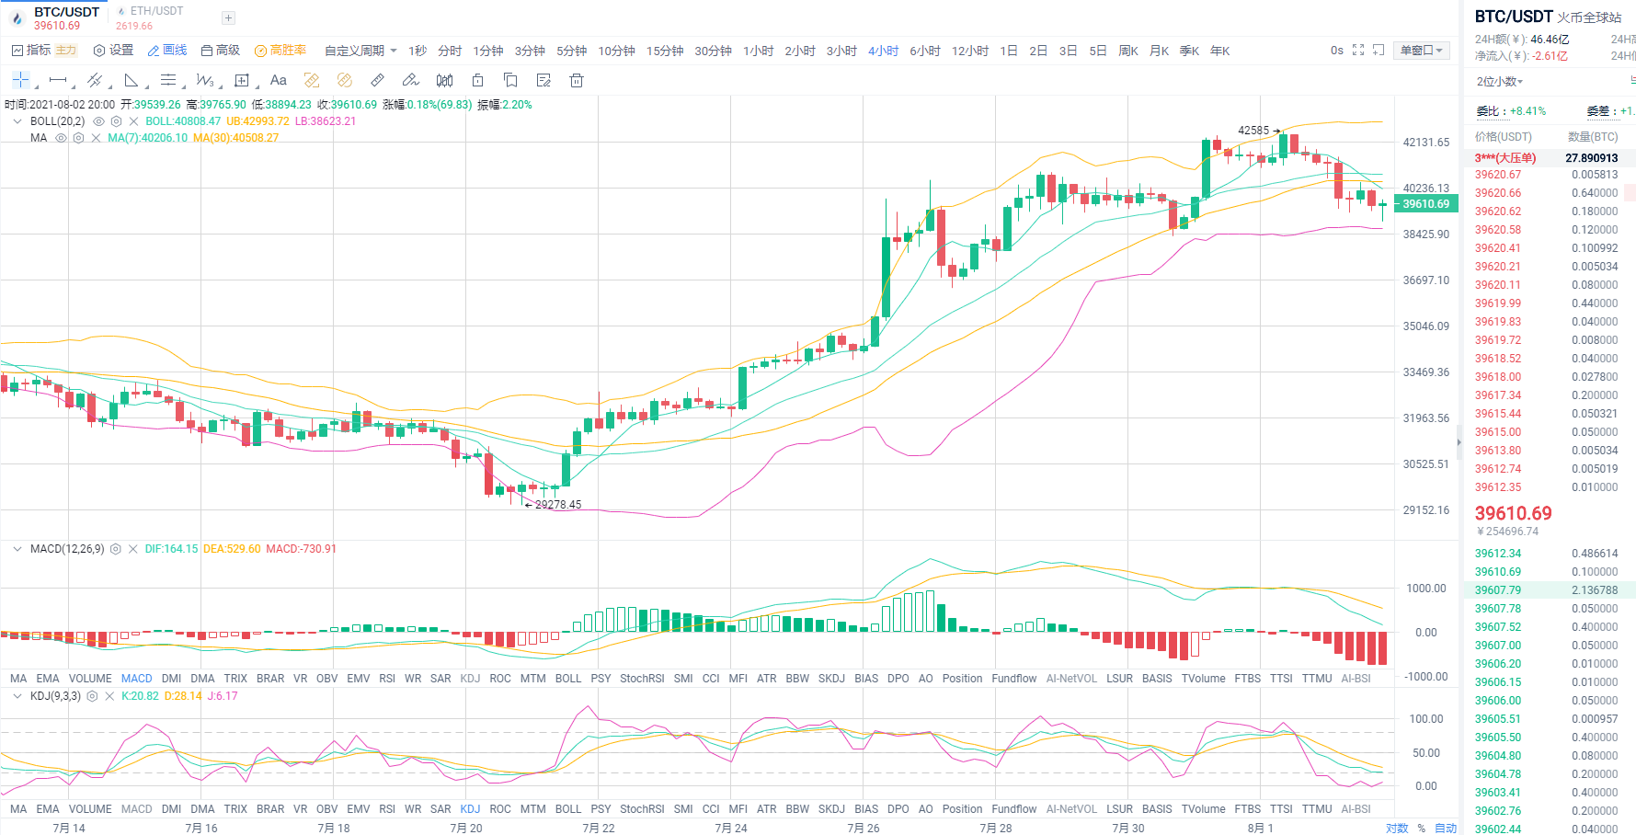This screenshot has width=1636, height=835.
Task: Switch MACD panel to VOLUME indicator
Action: pos(90,679)
